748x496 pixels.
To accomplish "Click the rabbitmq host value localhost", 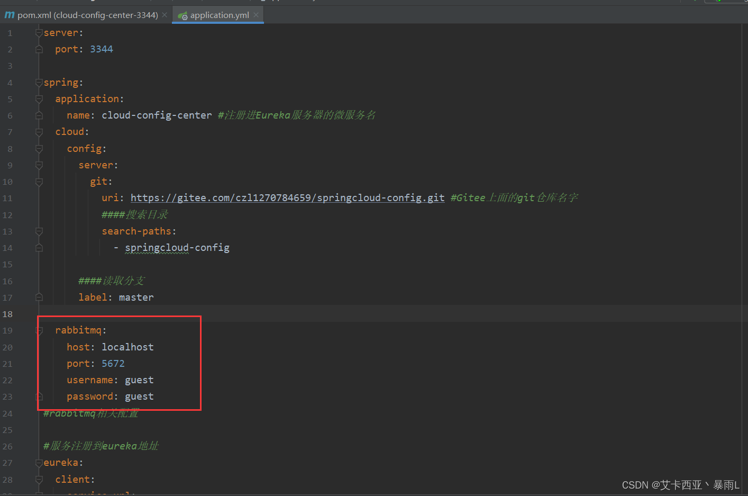I will 127,347.
